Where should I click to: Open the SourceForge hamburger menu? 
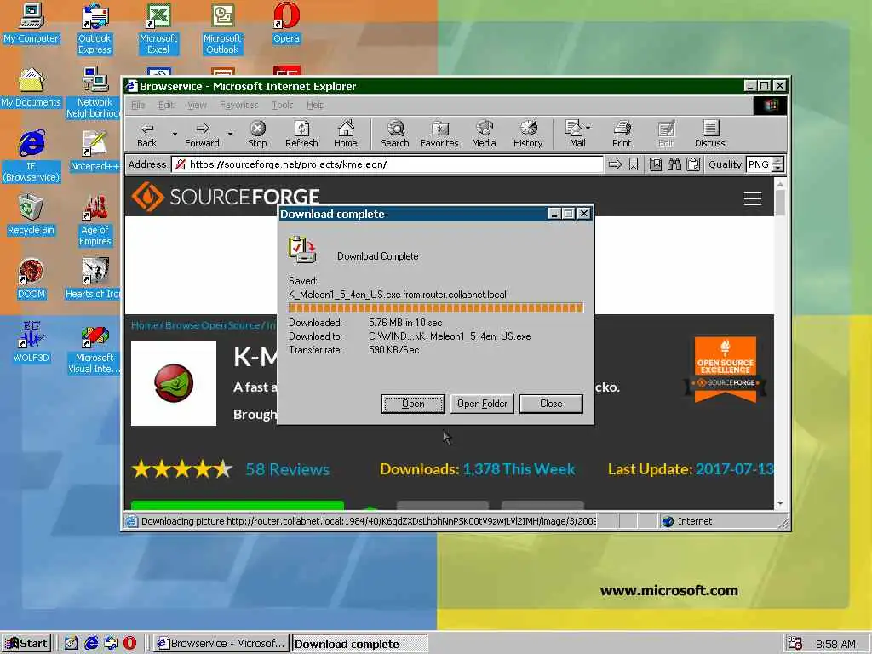tap(753, 198)
